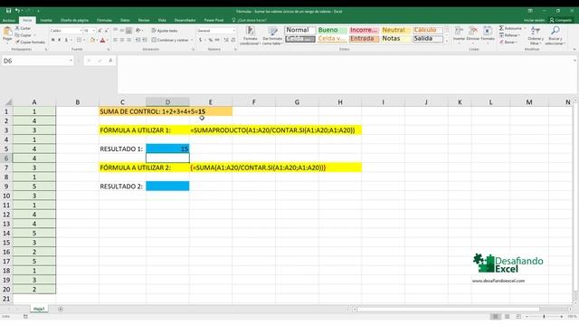
Task: Save the workbook from the quick access toolbar
Action: (x=8, y=11)
